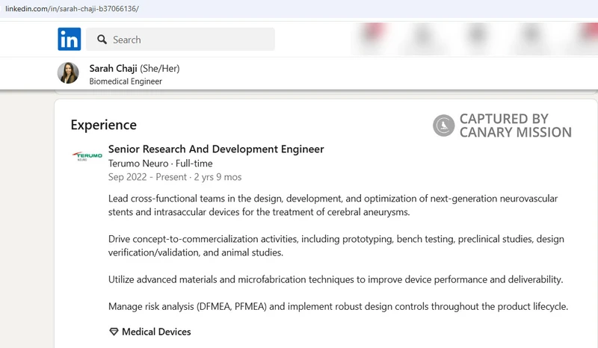This screenshot has height=348, width=598.
Task: Click the Experience section heading
Action: point(103,125)
